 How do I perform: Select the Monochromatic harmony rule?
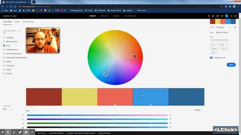pos(10,42)
